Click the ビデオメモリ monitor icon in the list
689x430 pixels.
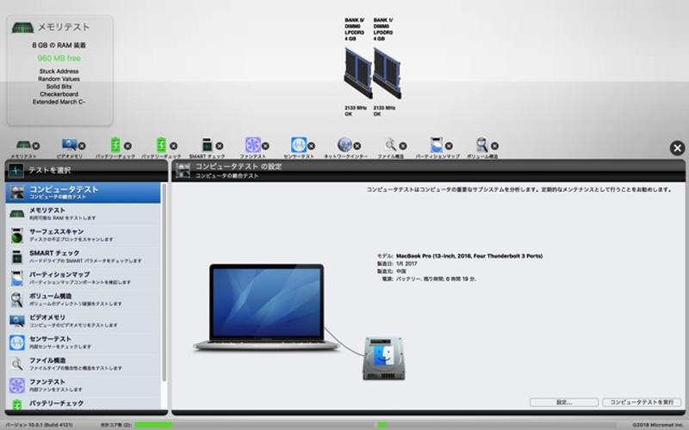16,321
